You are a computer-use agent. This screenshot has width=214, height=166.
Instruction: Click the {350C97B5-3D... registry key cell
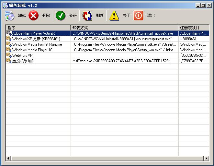click(x=194, y=55)
